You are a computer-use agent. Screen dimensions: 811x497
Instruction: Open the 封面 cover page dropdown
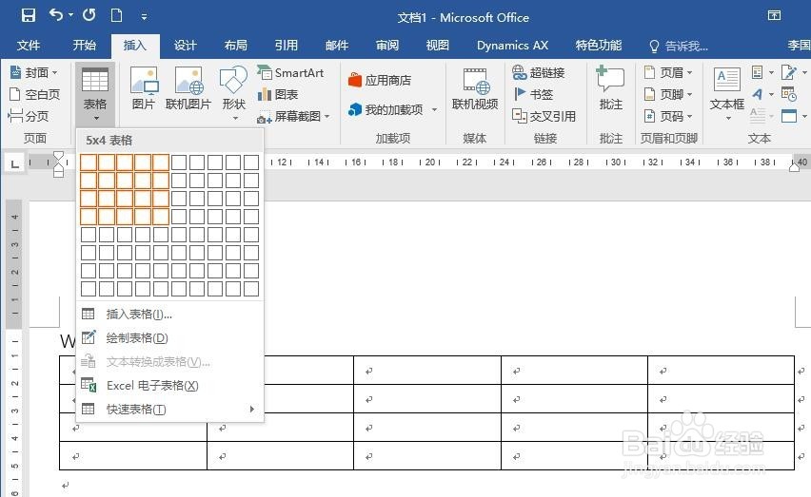(x=34, y=73)
